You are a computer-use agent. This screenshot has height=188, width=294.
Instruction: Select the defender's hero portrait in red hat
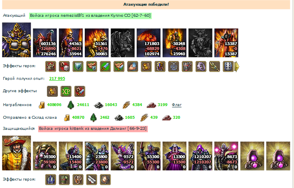point(16,153)
